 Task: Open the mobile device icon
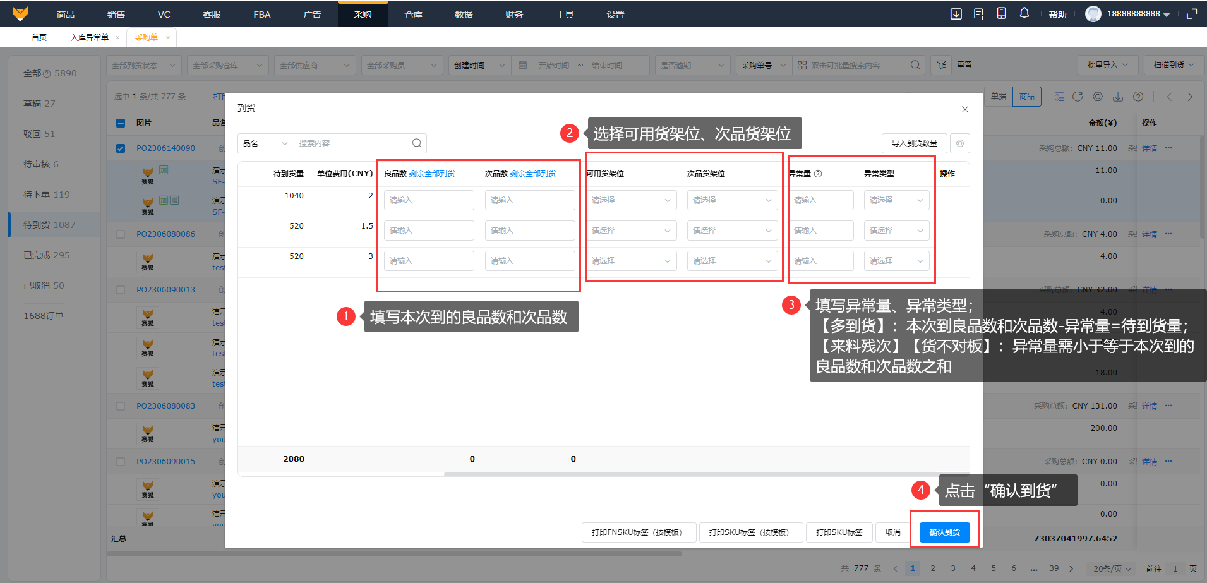(1001, 13)
